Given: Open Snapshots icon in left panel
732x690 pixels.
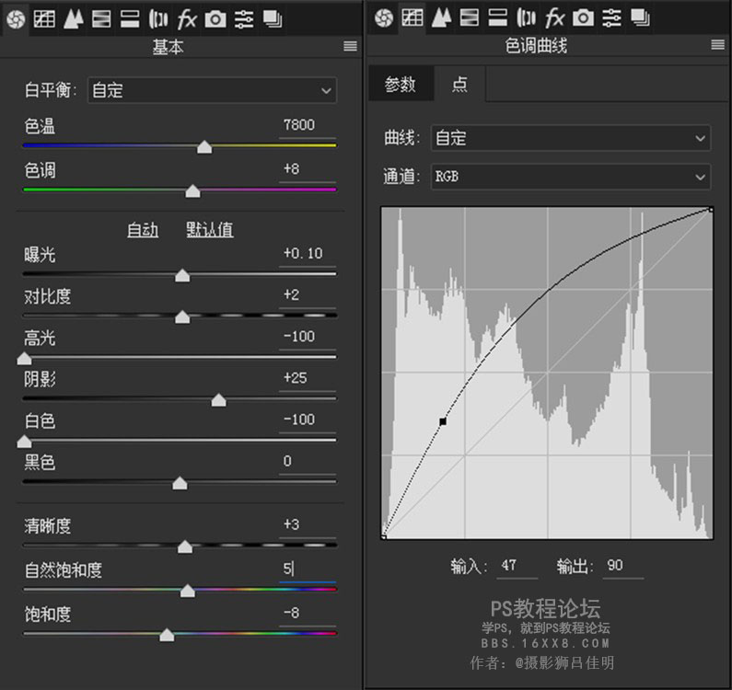Looking at the screenshot, I should [273, 19].
